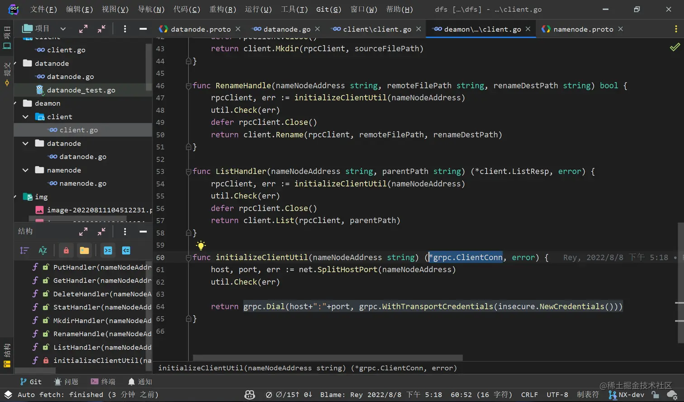The height and width of the screenshot is (402, 684).
Task: Expand all in the 项目 panel
Action: click(83, 29)
